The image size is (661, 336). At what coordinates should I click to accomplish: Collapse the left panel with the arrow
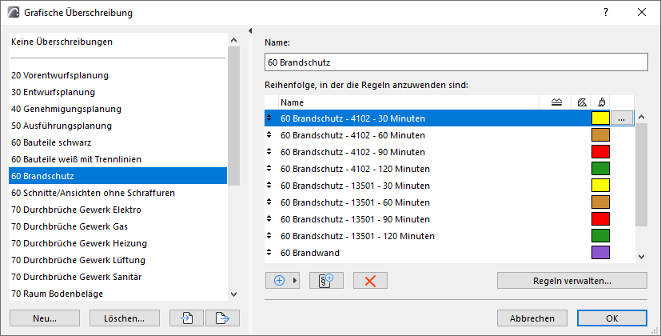pyautogui.click(x=251, y=31)
